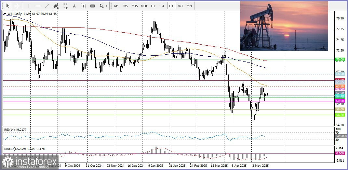Click the green 70.00 price level label
348x170 pixels.
[x=340, y=60]
